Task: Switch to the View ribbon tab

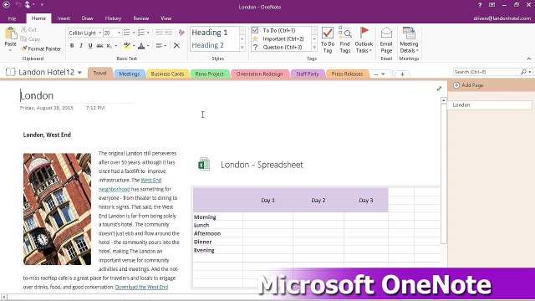Action: click(166, 18)
